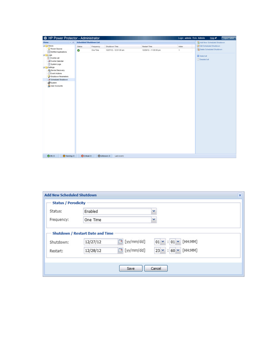Screen dimensions: 264x342
Task: Click green status icon of shutdown row
Action: [x=79, y=50]
